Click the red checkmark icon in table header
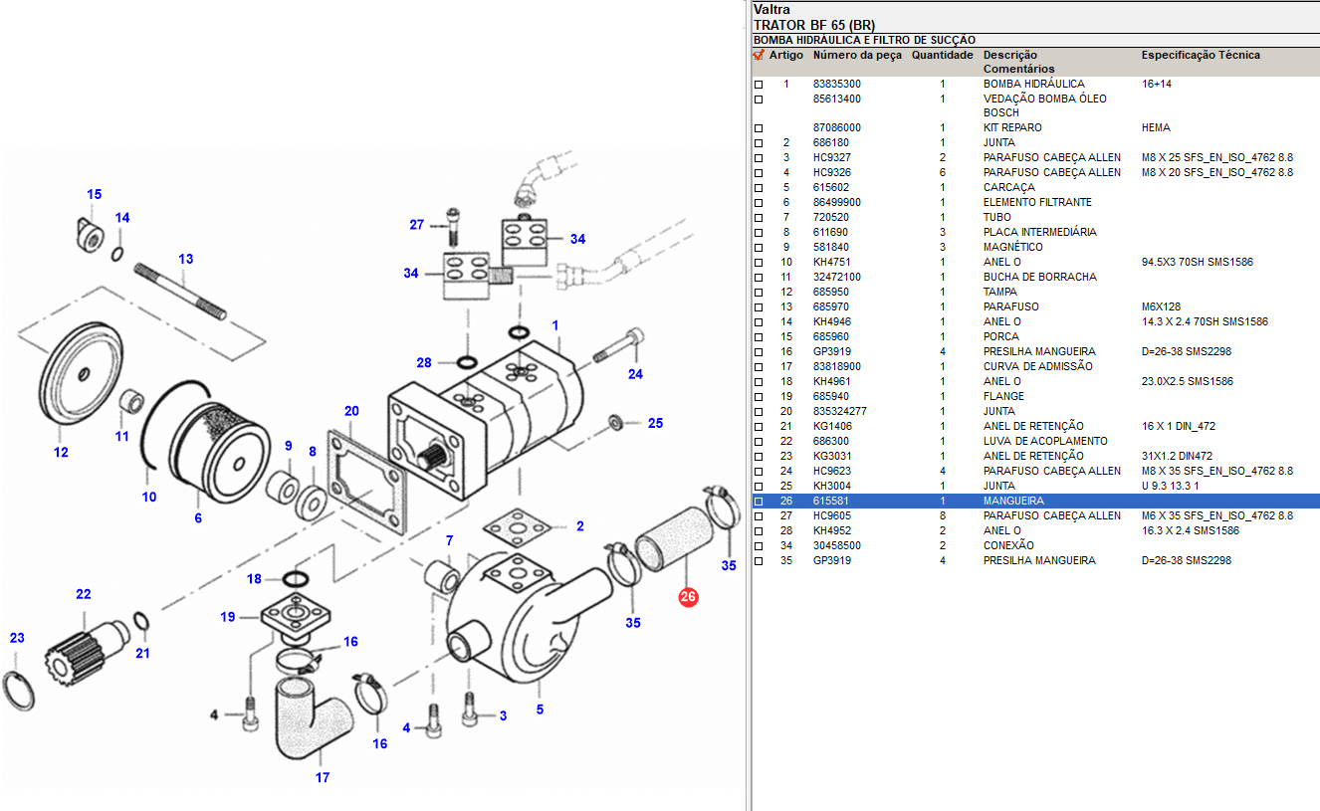Screen dimensions: 1320x811 (759, 56)
